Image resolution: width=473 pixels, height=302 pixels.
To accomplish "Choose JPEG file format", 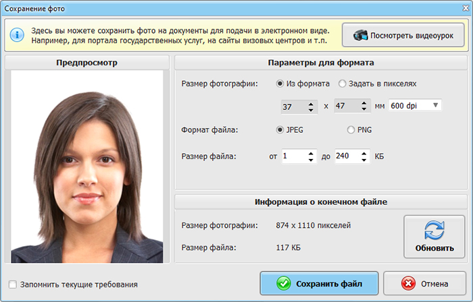I will (280, 130).
